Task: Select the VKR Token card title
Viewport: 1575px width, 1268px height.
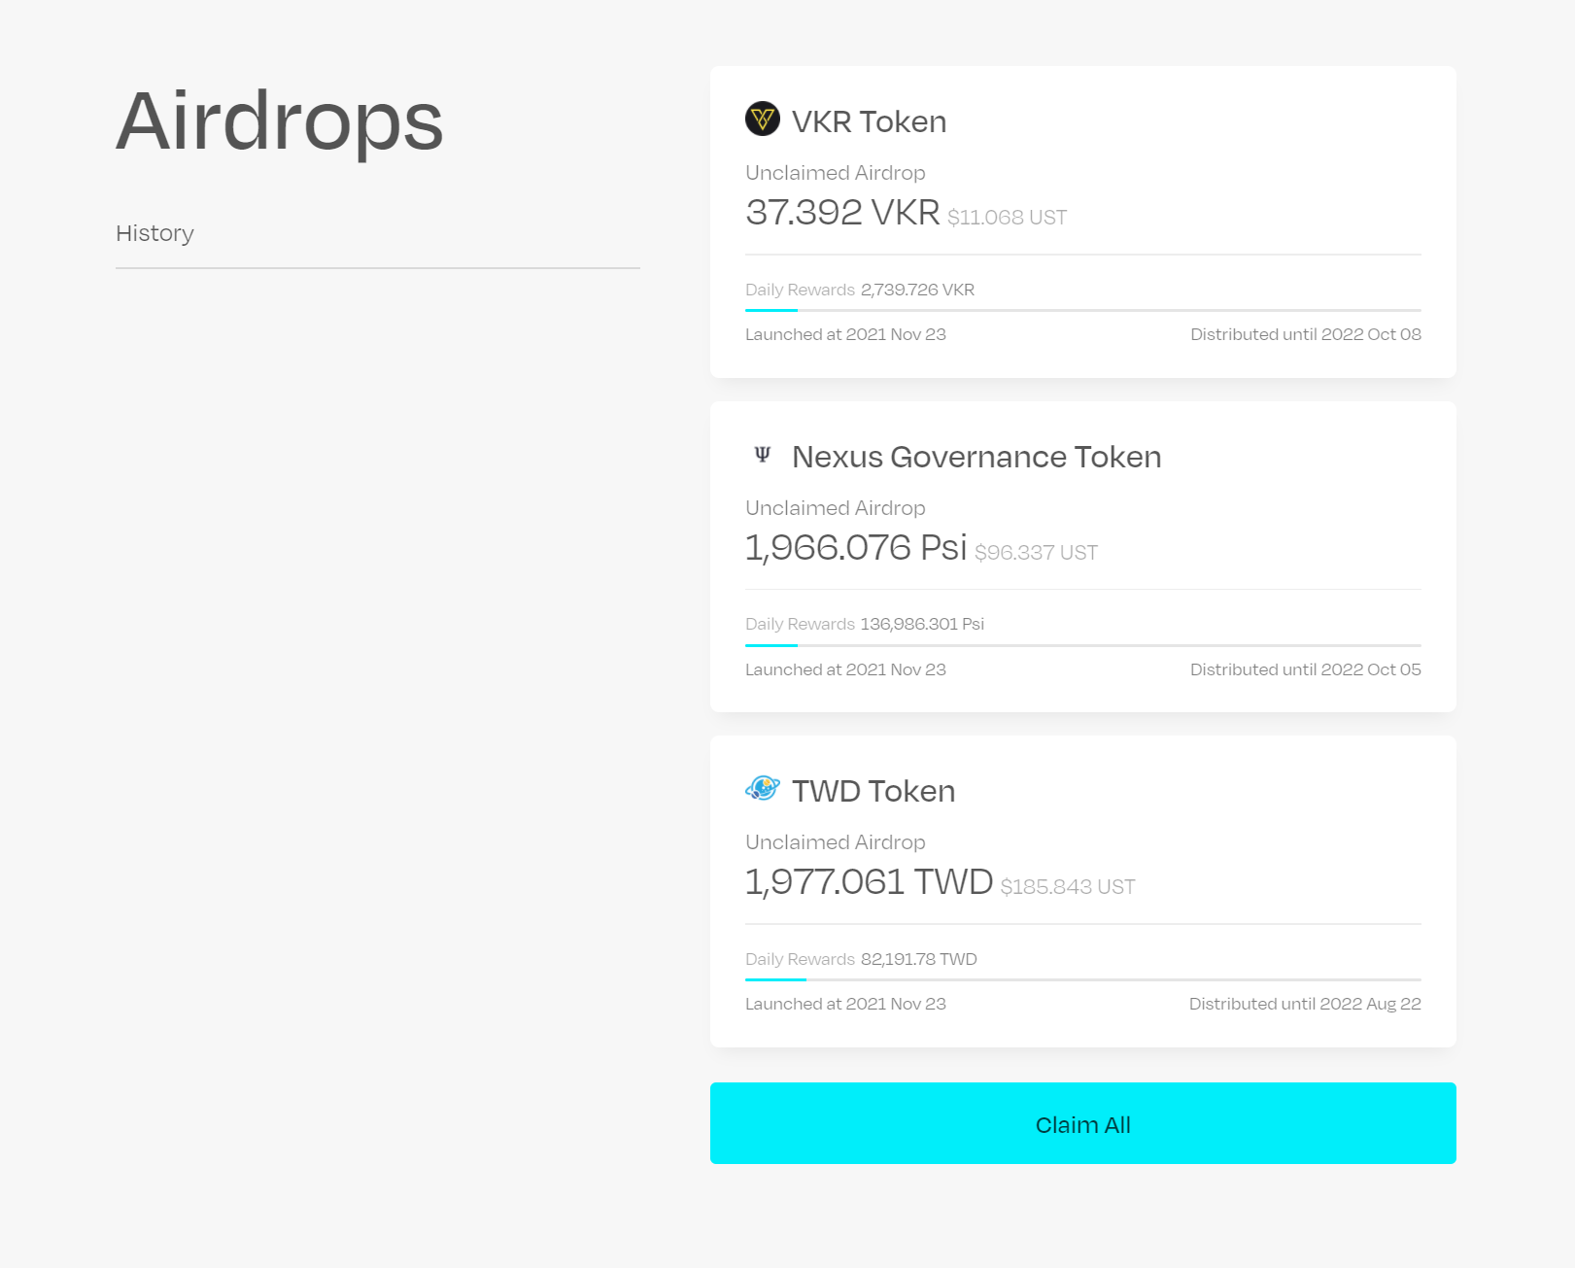Action: [x=869, y=121]
